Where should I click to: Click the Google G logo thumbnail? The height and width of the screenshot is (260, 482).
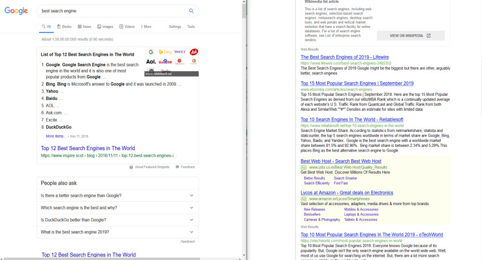(x=151, y=52)
